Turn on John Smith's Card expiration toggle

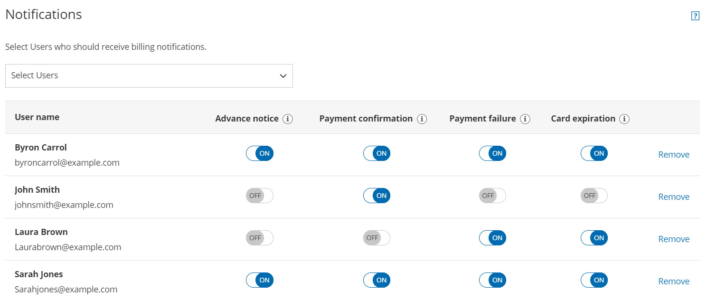(594, 196)
